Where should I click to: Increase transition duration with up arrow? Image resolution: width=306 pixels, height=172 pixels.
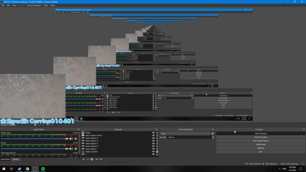(x=213, y=136)
